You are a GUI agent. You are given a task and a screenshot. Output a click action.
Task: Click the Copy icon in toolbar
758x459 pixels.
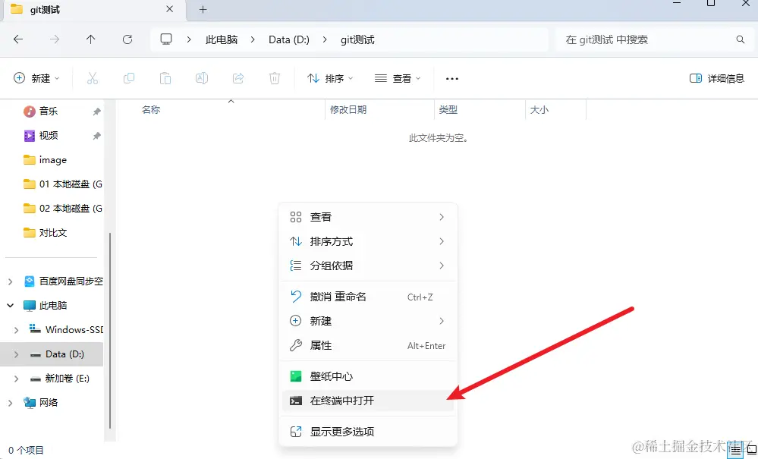[x=128, y=78]
